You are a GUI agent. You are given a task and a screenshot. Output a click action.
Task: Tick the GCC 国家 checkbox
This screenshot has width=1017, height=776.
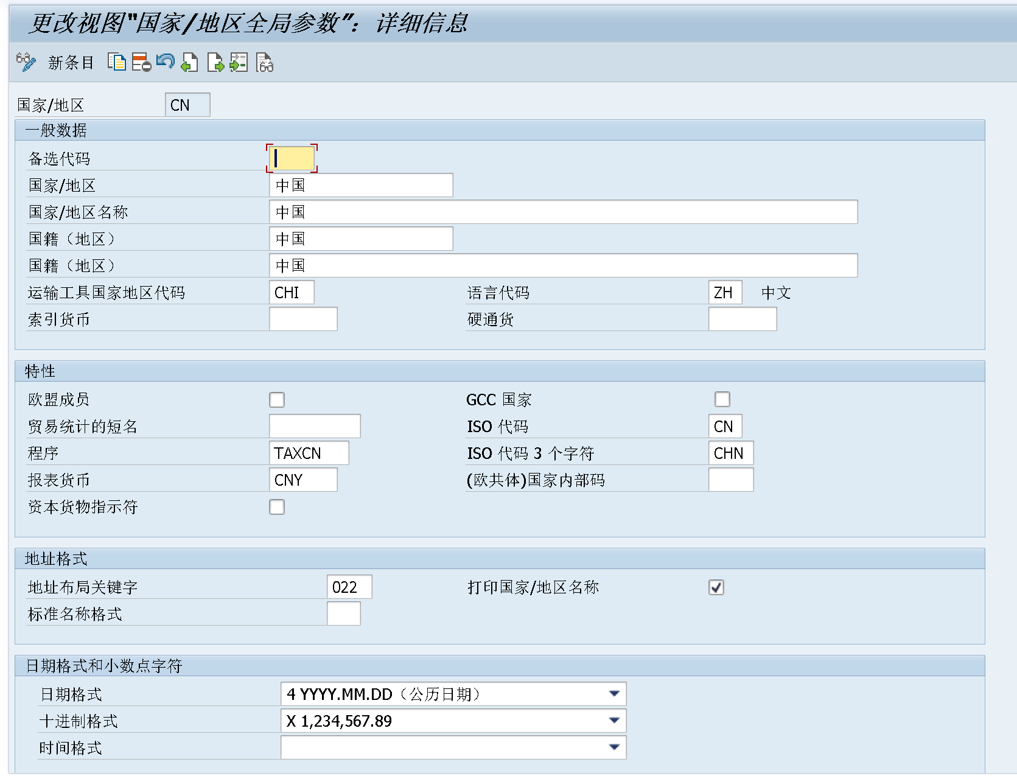722,399
